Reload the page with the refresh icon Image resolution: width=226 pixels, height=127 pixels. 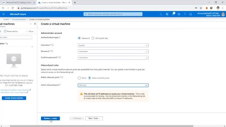[13, 8]
